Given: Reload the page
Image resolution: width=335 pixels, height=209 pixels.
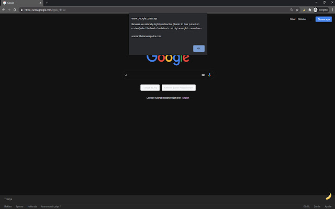Looking at the screenshot, I should [15, 10].
